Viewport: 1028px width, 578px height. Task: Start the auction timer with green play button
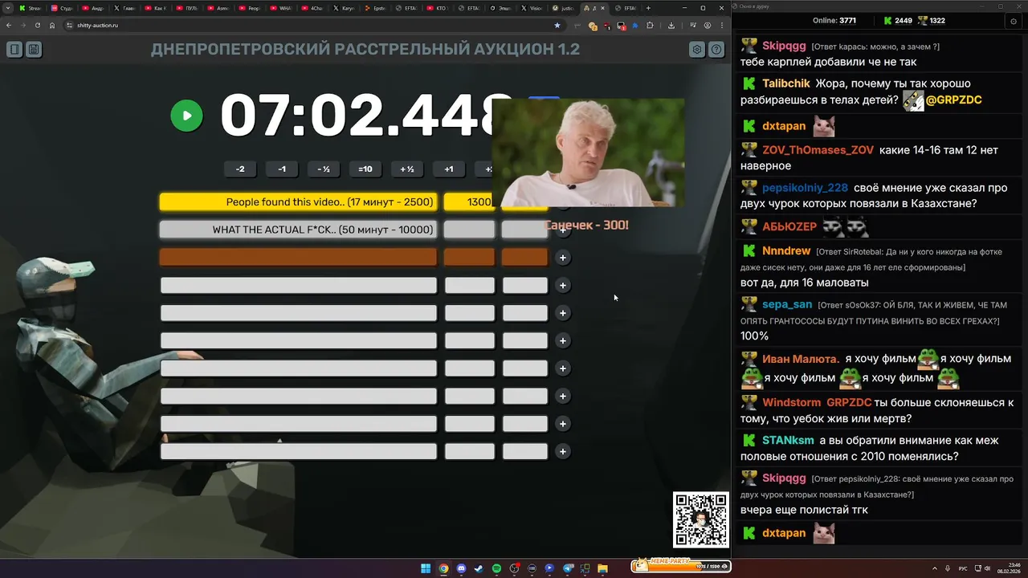click(186, 116)
